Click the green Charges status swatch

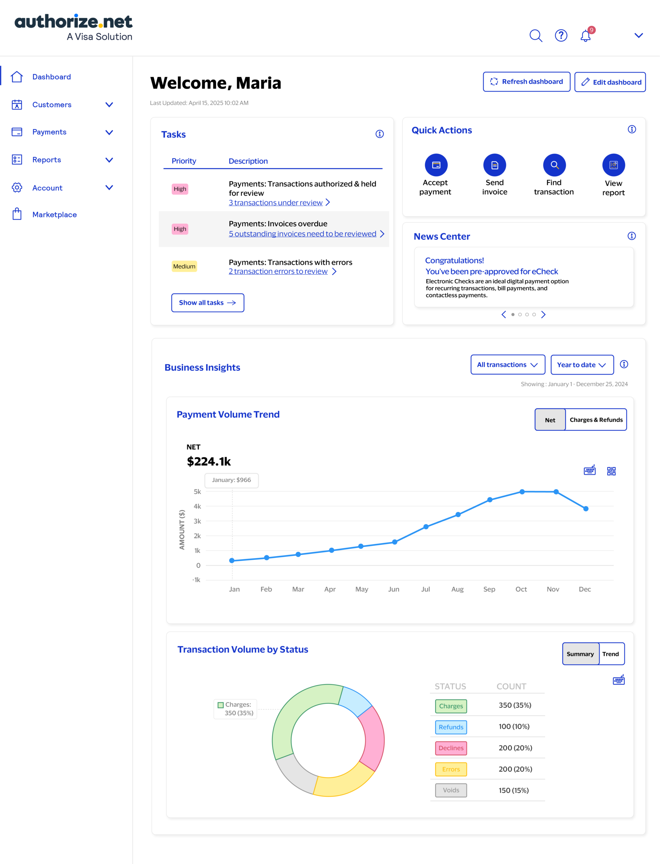click(x=451, y=706)
